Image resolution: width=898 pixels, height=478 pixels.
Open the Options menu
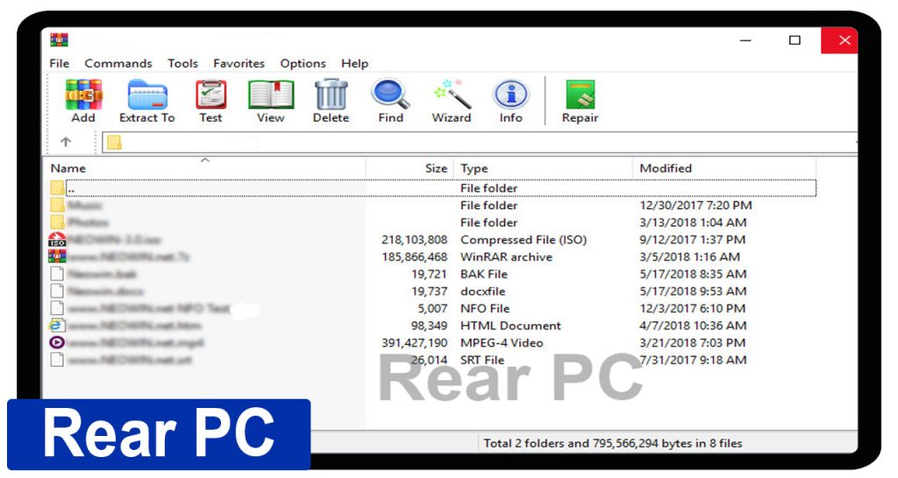[x=303, y=63]
